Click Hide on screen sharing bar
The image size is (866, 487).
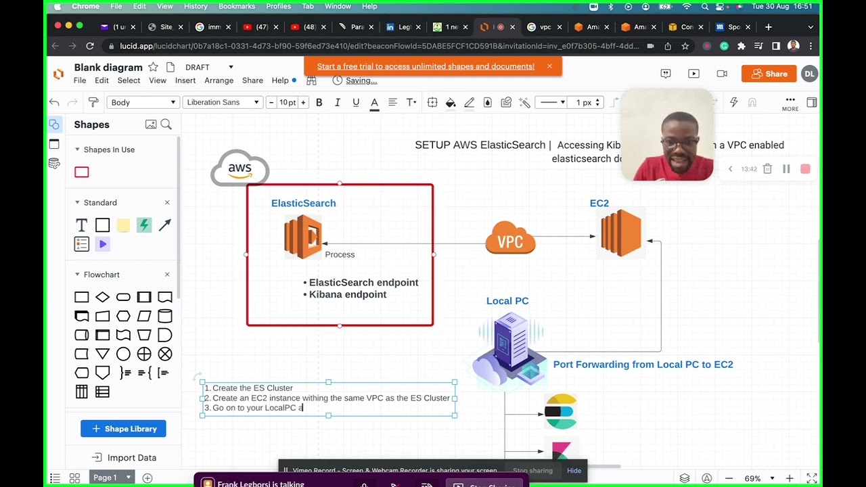point(574,471)
